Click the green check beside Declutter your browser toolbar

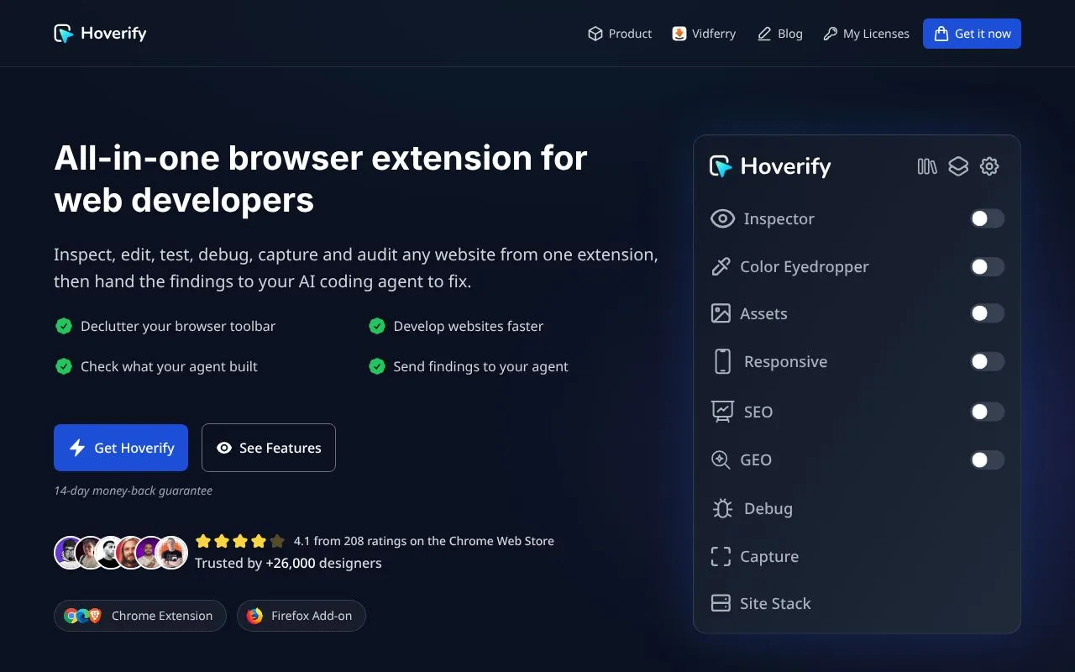click(x=64, y=326)
